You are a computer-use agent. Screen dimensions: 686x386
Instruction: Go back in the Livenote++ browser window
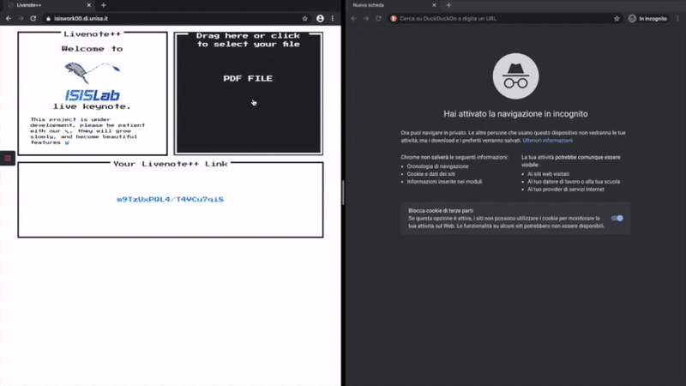coord(9,18)
